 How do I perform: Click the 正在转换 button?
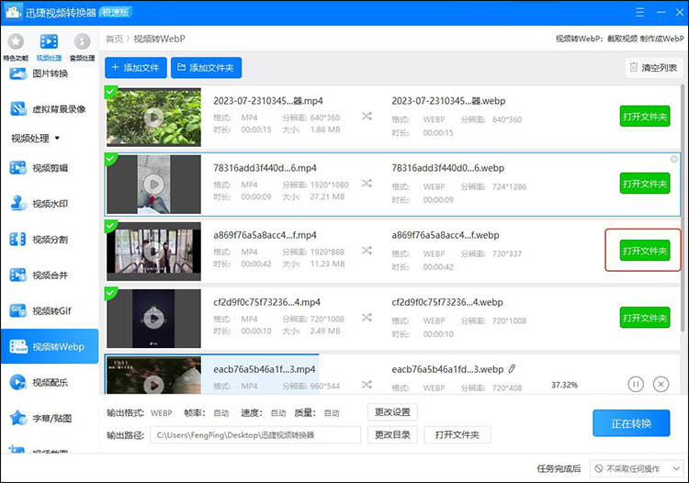pyautogui.click(x=631, y=423)
